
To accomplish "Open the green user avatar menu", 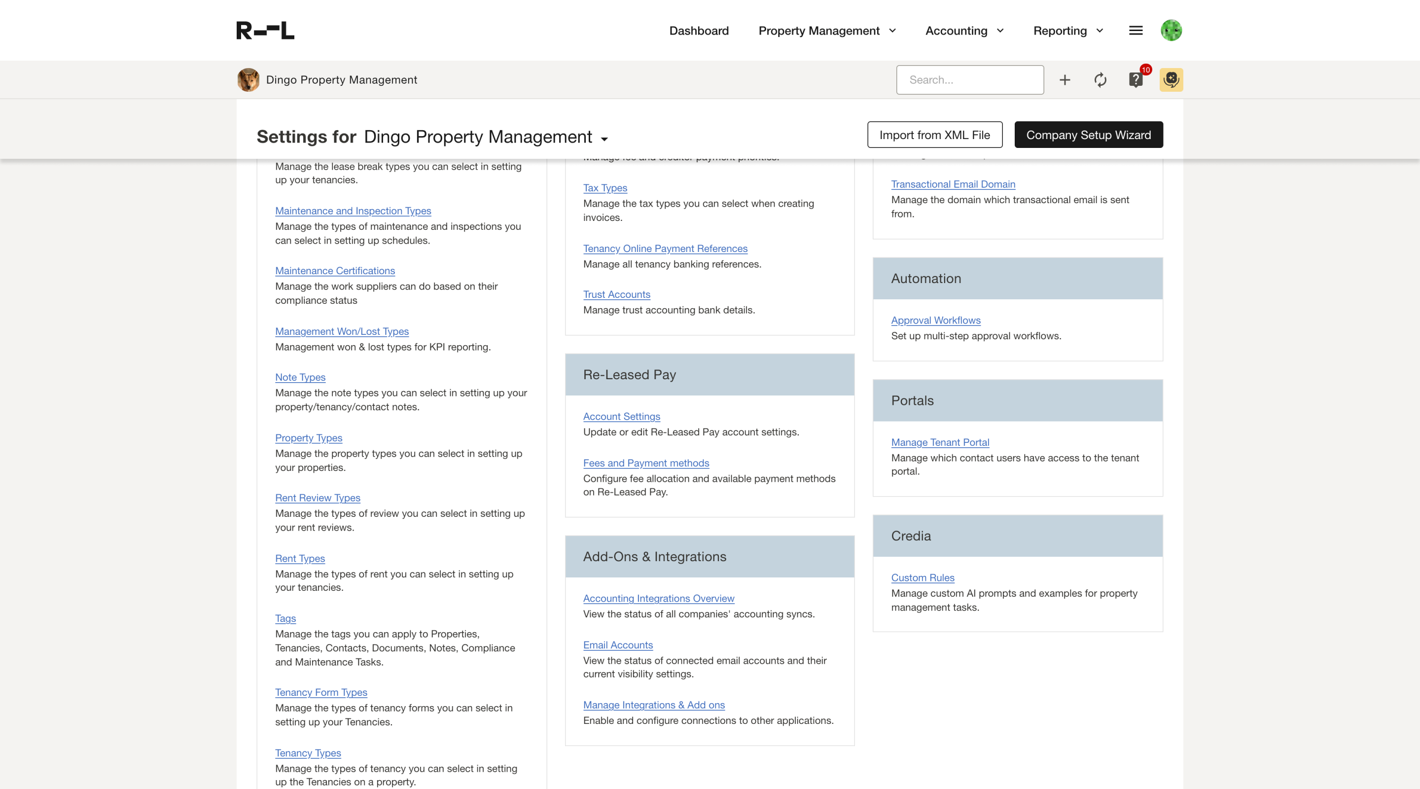I will pos(1171,30).
